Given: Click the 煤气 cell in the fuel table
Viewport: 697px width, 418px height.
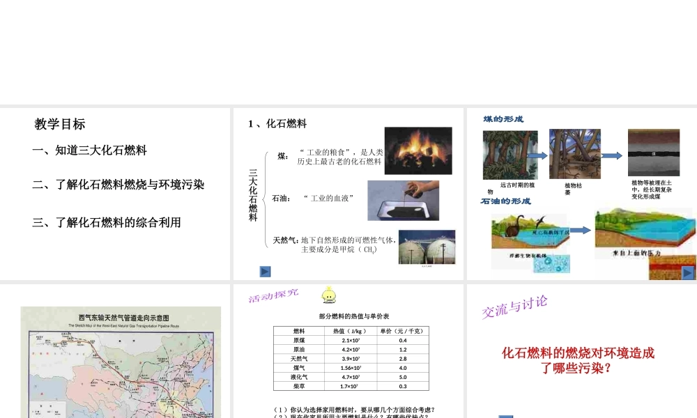Looking at the screenshot, I should pyautogui.click(x=299, y=368).
